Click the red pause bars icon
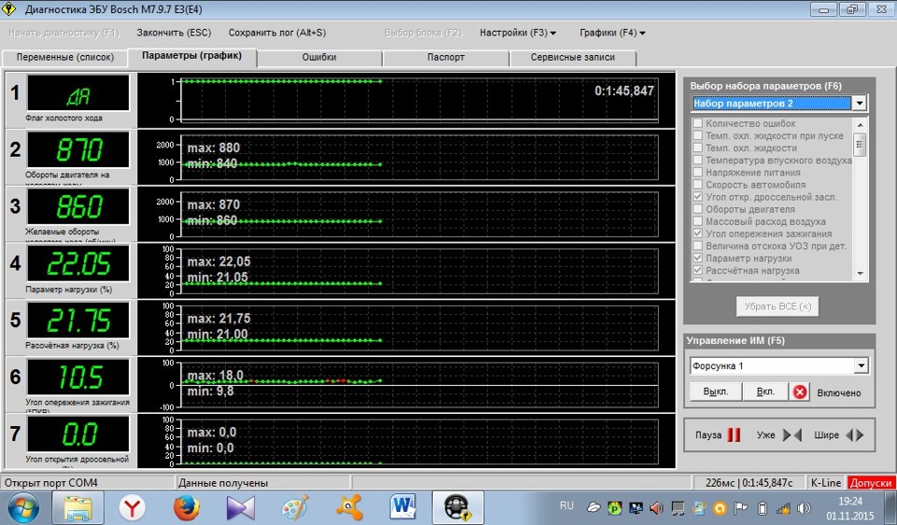The image size is (897, 525). (733, 435)
